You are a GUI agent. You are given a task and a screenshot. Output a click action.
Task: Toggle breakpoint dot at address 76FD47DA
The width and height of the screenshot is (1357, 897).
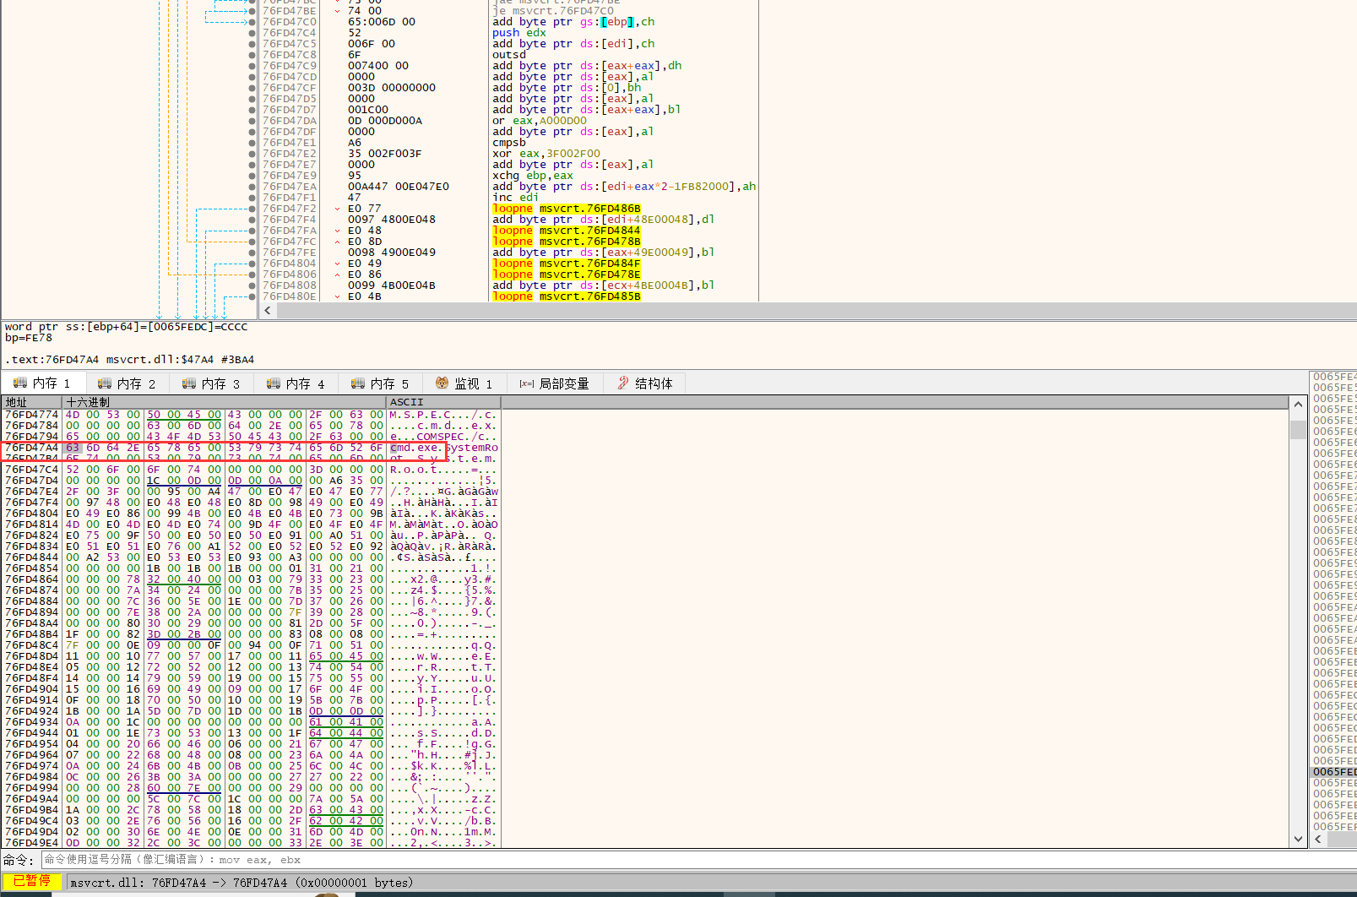click(252, 121)
